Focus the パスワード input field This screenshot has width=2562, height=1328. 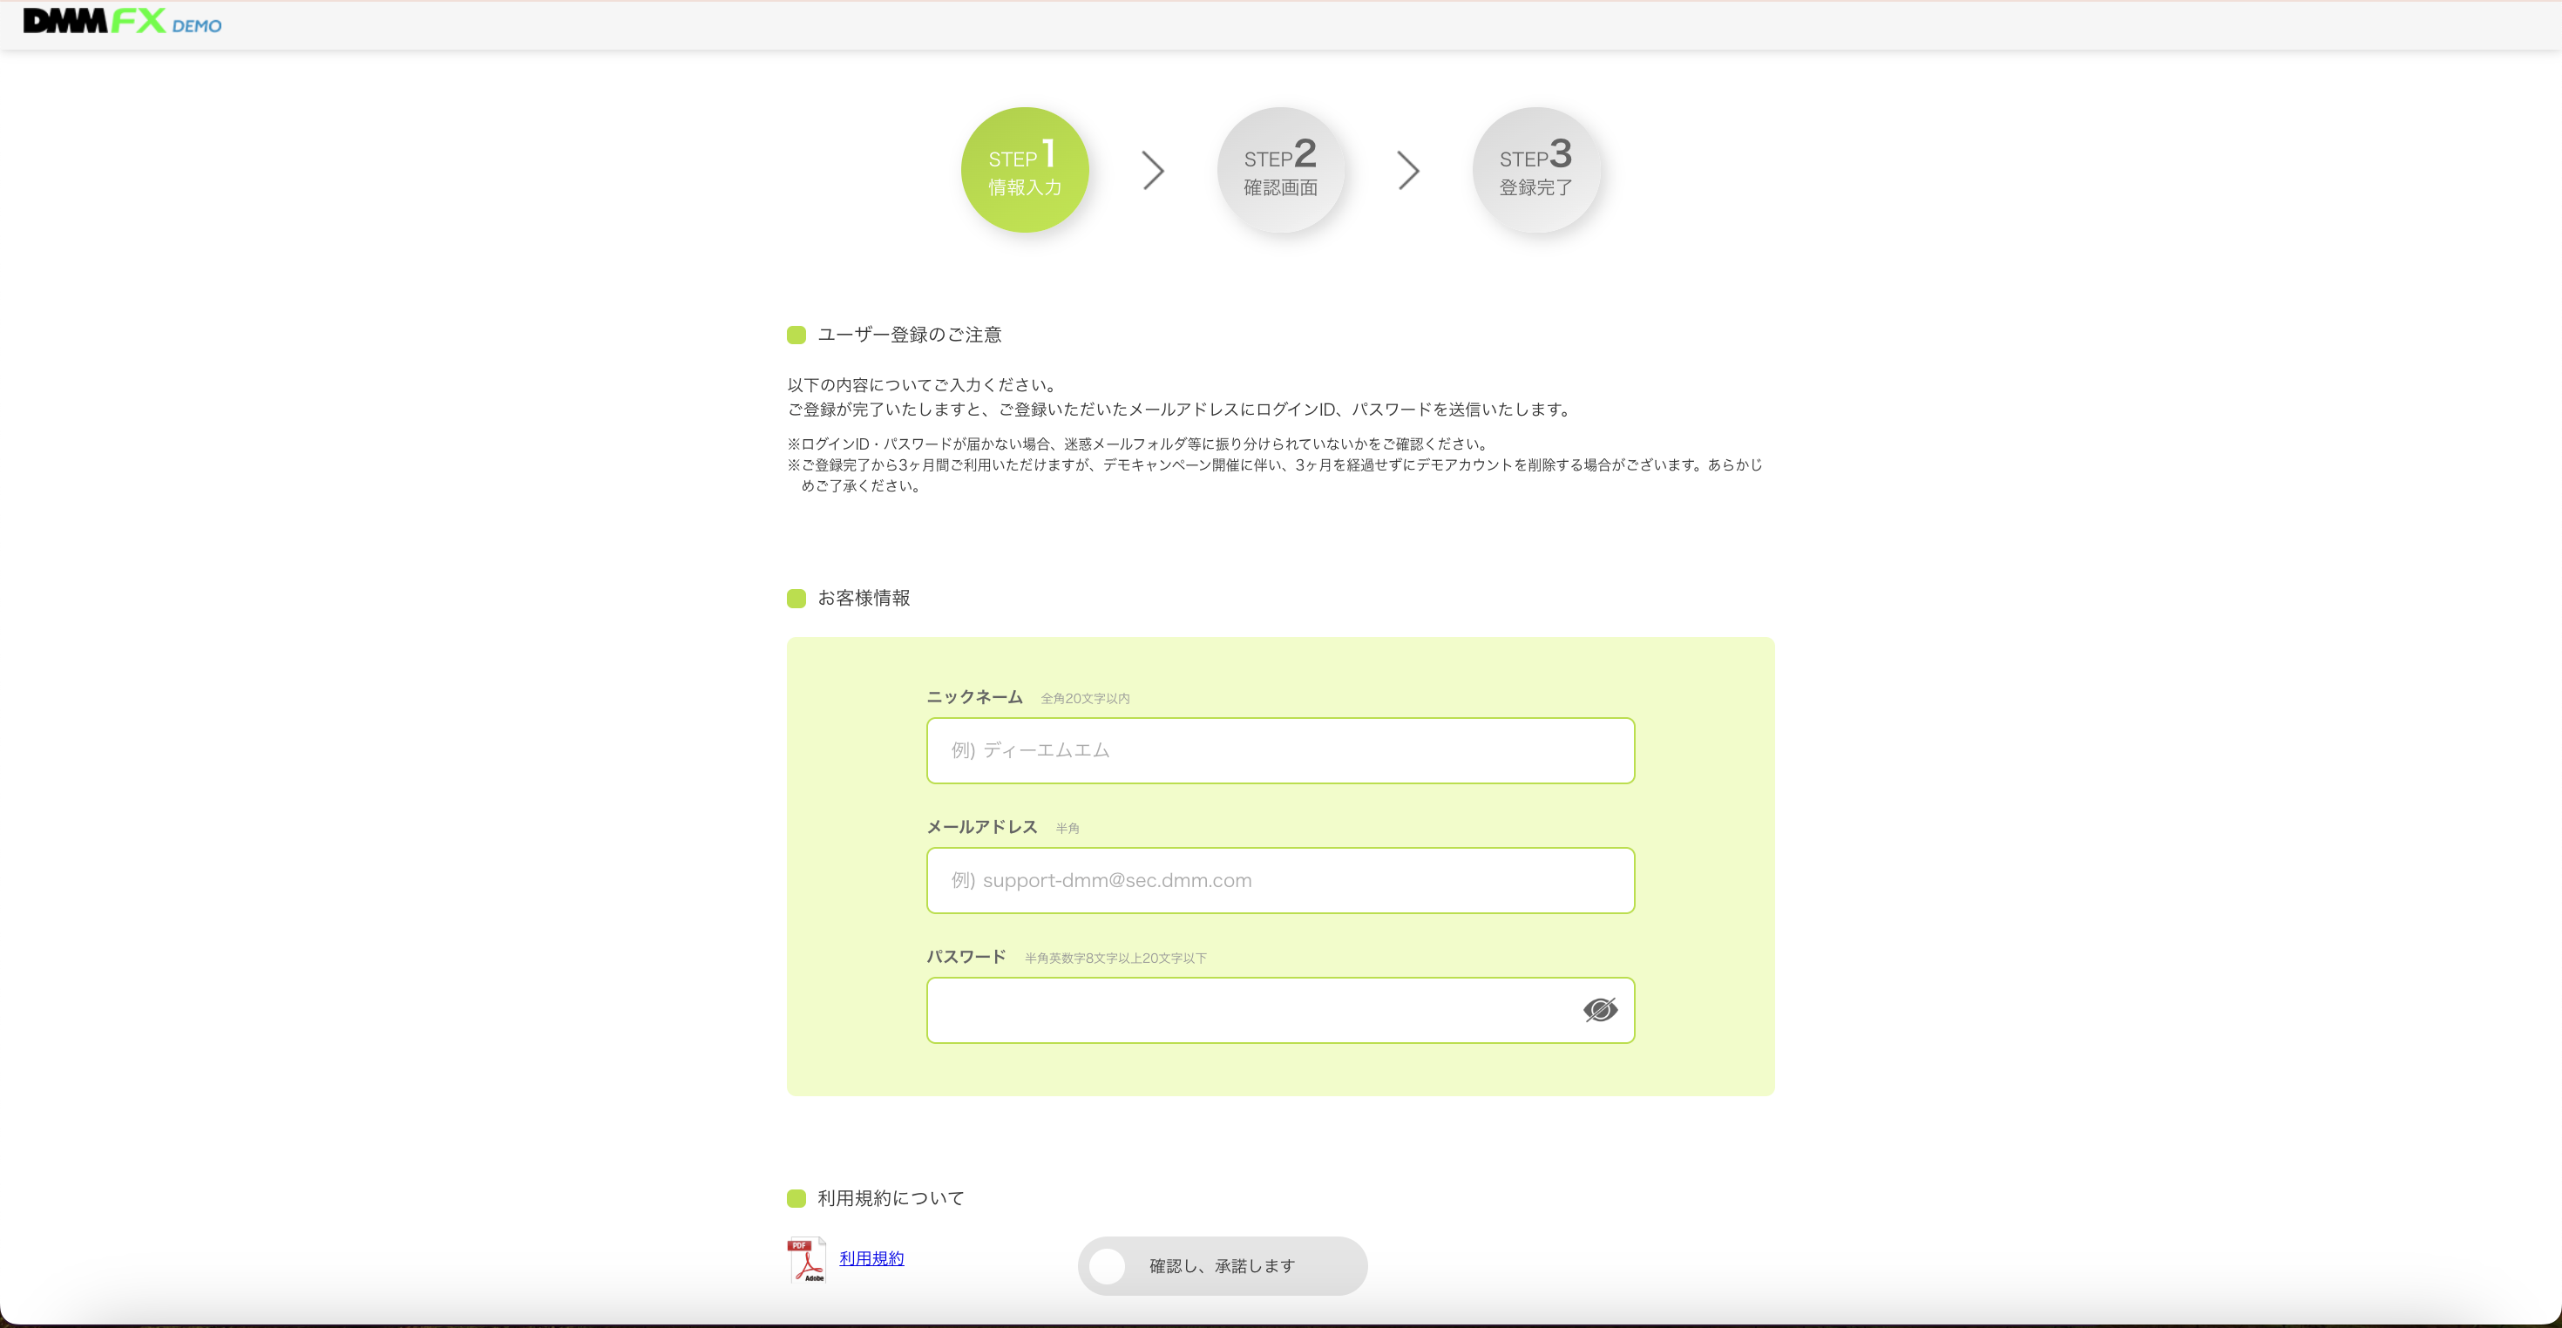(x=1244, y=1010)
